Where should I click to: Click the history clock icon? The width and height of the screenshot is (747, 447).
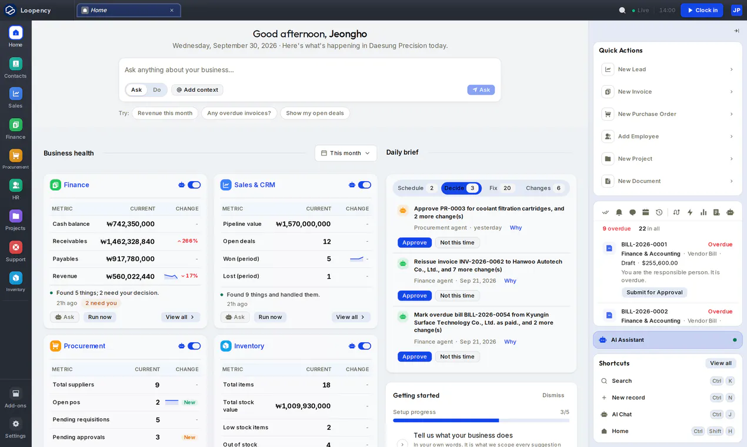[x=659, y=212]
